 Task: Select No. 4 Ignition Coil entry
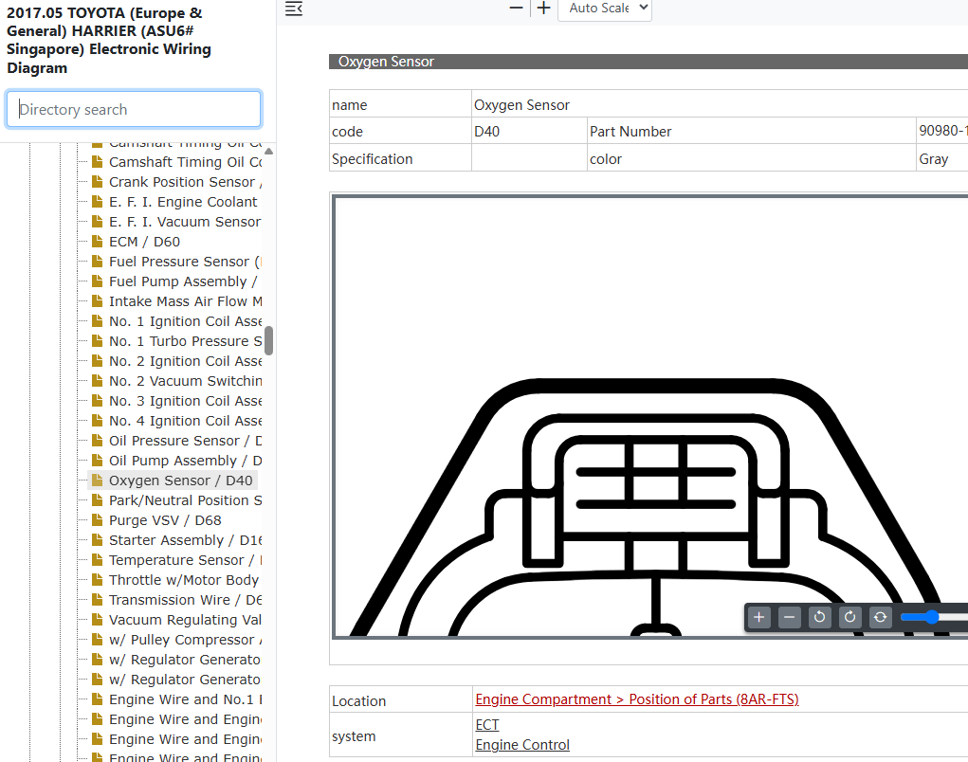click(185, 421)
